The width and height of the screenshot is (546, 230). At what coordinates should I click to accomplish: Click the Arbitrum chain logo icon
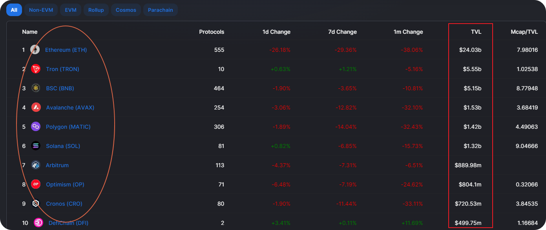pyautogui.click(x=36, y=165)
